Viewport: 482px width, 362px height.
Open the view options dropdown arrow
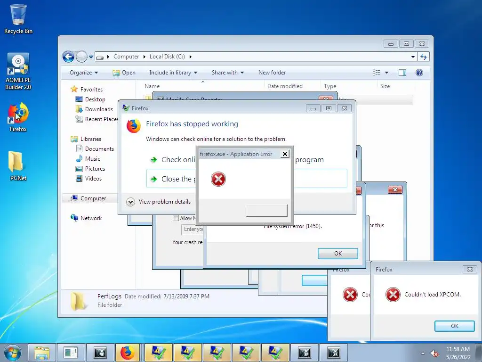point(387,73)
